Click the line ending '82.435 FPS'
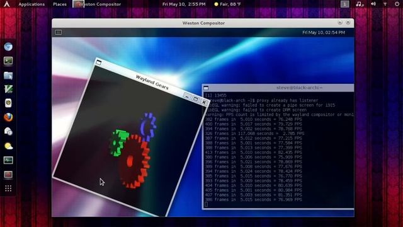Image resolution: width=403 pixels, height=227 pixels. [x=253, y=153]
